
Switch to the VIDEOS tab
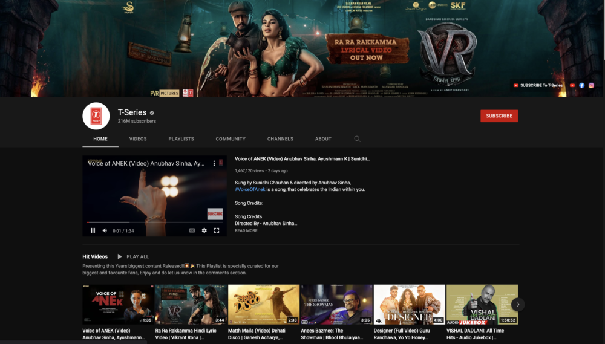click(x=138, y=139)
